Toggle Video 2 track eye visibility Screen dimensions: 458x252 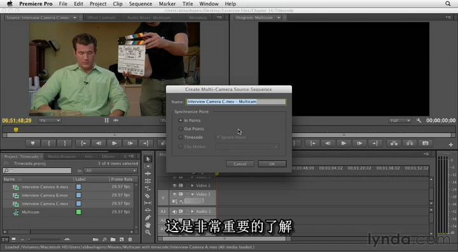point(175,185)
